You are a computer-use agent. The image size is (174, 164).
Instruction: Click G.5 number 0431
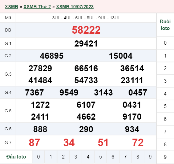pos(132,105)
